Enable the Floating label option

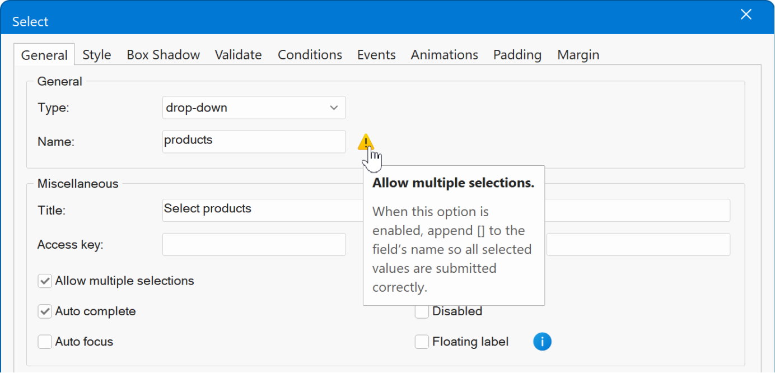pyautogui.click(x=422, y=342)
